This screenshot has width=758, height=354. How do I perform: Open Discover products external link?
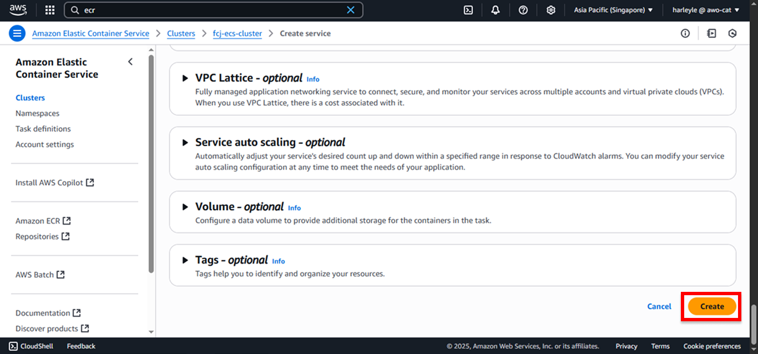coord(52,328)
